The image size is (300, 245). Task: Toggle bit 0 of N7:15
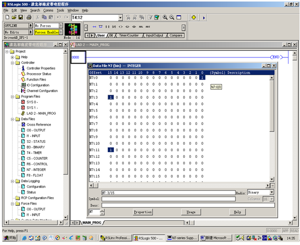pos(202,176)
